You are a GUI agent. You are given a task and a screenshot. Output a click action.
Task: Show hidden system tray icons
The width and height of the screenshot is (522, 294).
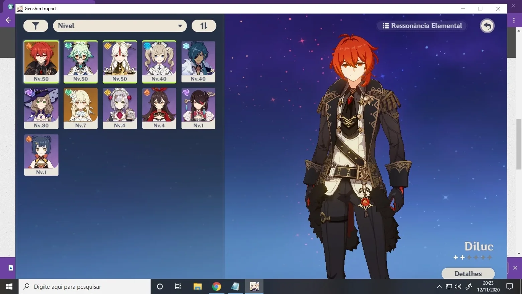[x=439, y=286]
